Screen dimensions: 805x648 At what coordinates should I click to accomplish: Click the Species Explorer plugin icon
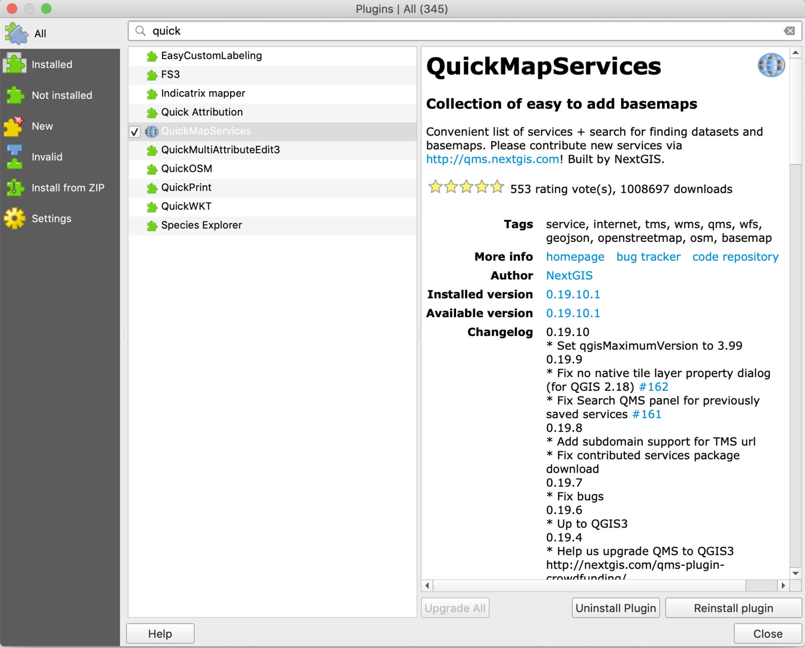tap(152, 226)
